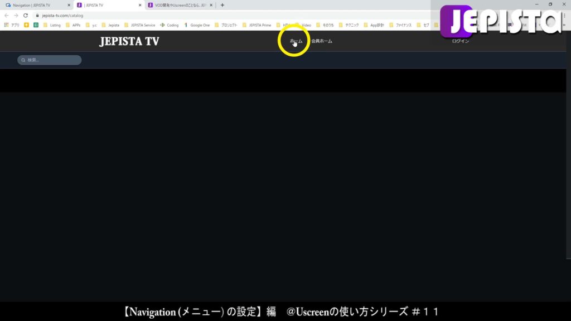Click the browser forward arrow icon

pos(16,16)
